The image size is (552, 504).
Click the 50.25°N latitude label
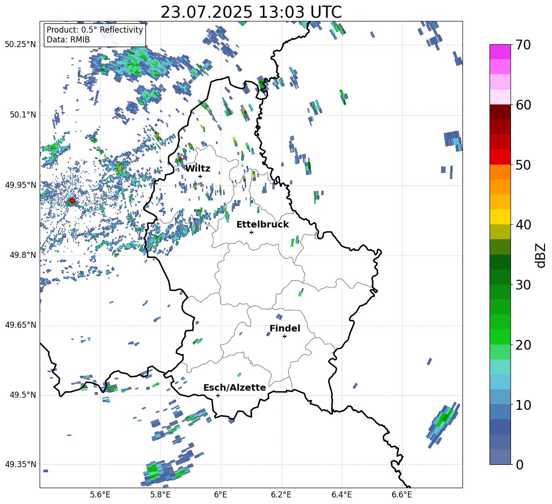pos(21,45)
